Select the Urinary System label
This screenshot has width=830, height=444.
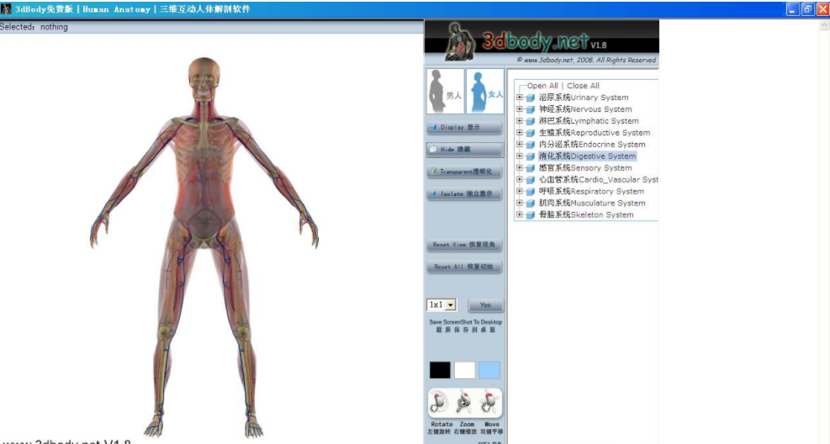tap(584, 98)
